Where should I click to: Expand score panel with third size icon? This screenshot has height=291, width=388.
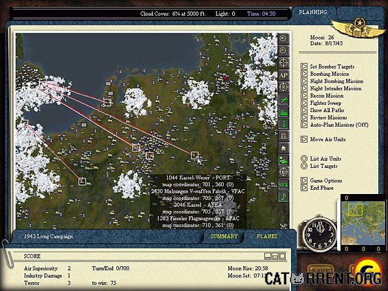coord(282,256)
